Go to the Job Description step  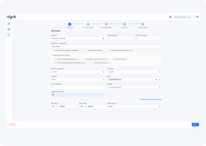[x=88, y=24]
